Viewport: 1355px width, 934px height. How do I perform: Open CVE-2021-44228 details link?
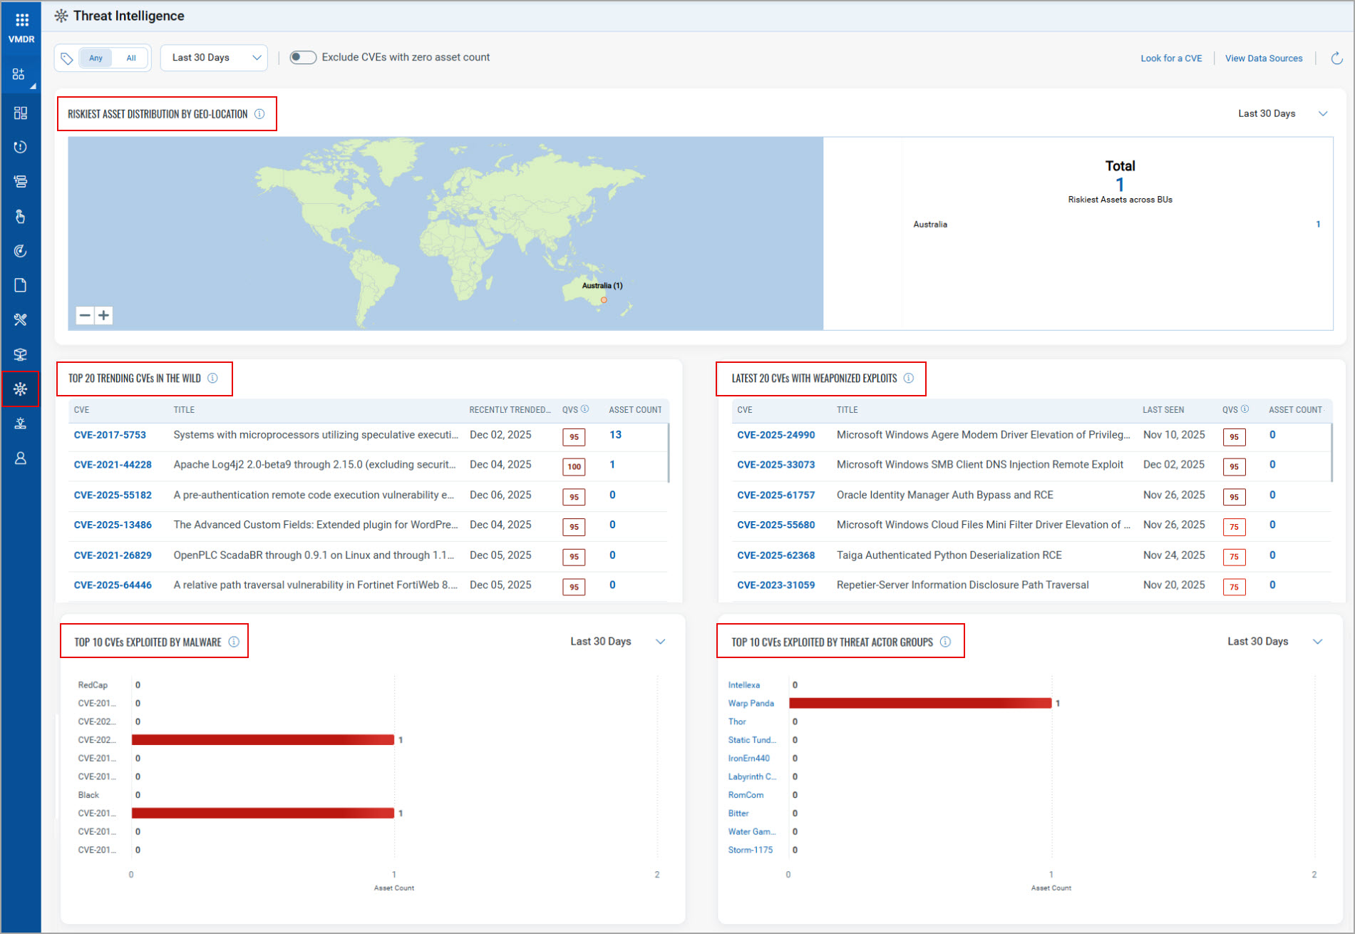113,465
